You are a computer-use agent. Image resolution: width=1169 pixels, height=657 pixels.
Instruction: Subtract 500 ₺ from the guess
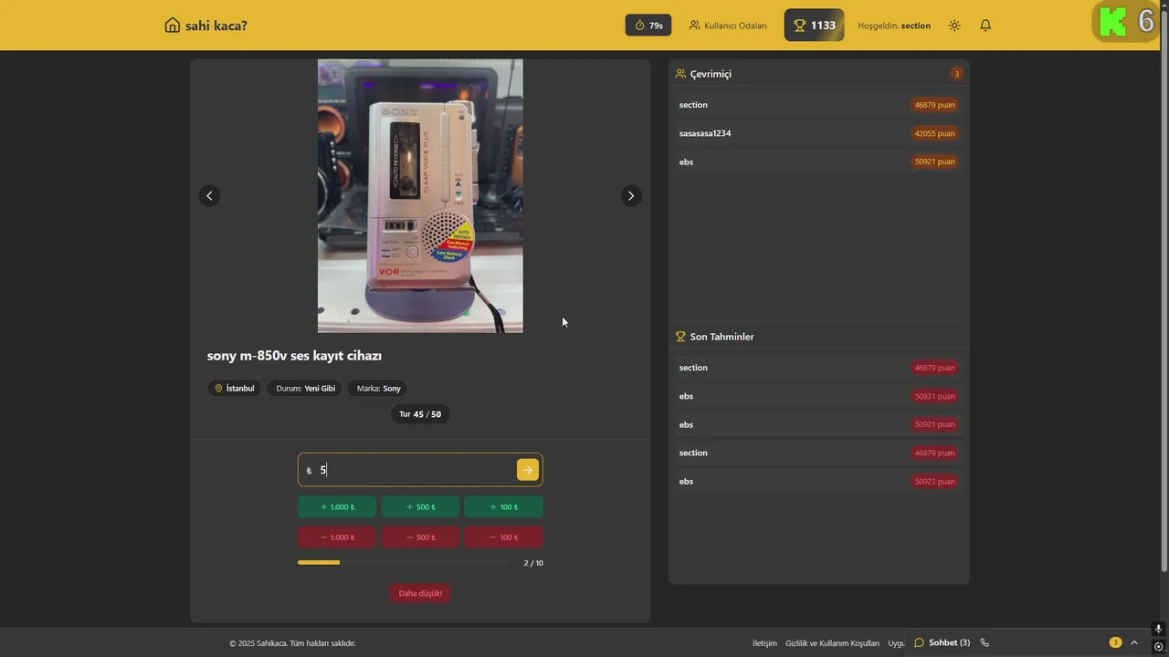420,537
